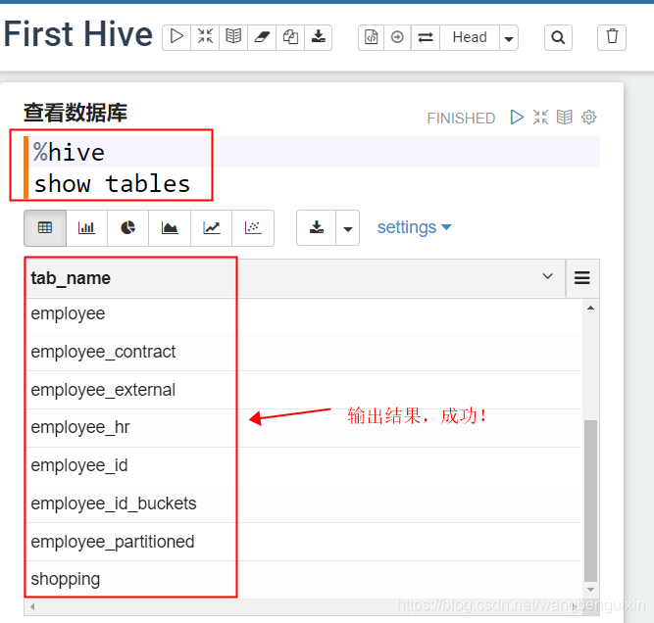Viewport: 654px width, 623px height.
Task: Select the employee row
Action: pos(304,313)
